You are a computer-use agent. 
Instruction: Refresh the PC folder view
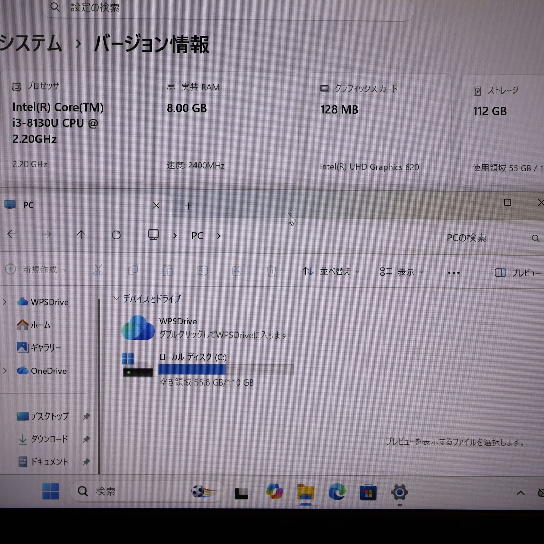pyautogui.click(x=116, y=235)
